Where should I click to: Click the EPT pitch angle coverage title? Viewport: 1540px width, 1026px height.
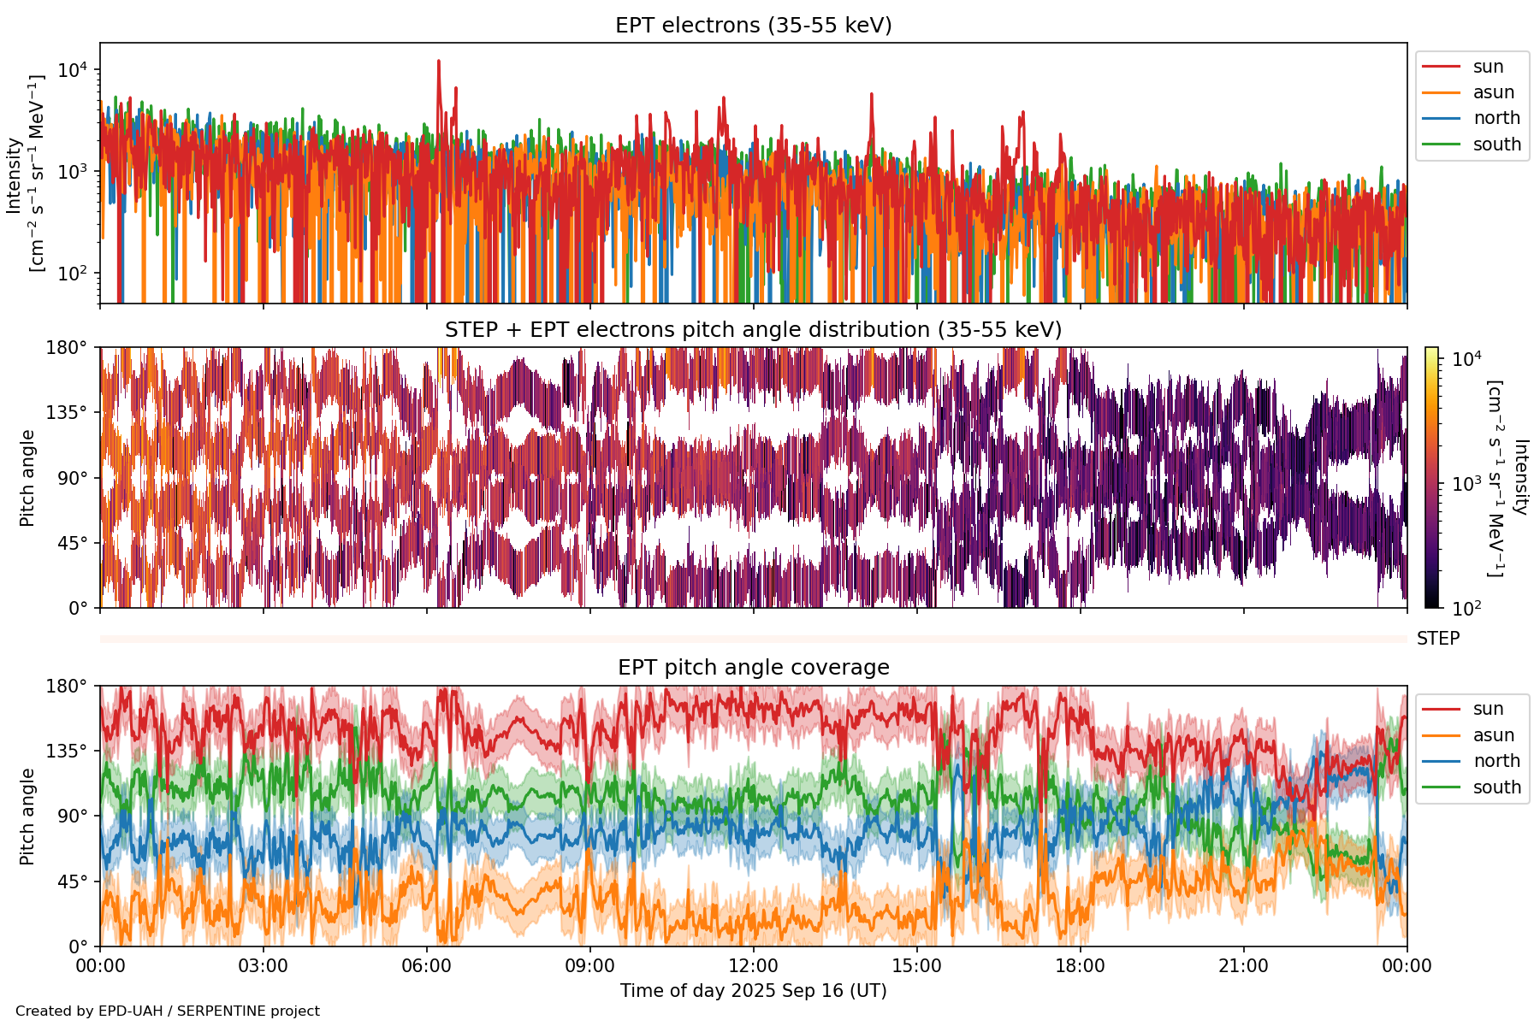tap(753, 668)
